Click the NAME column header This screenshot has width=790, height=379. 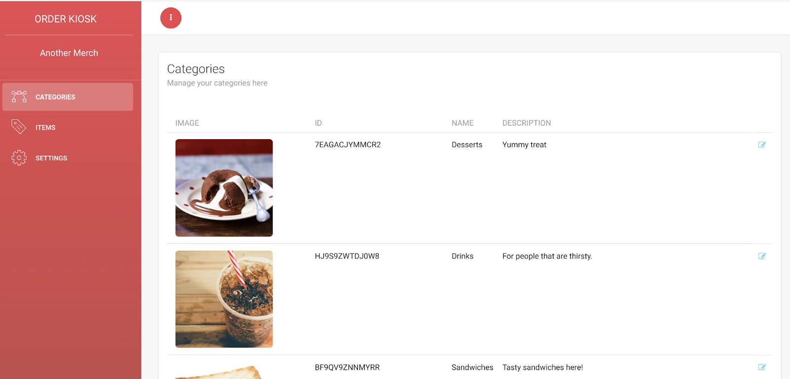463,123
